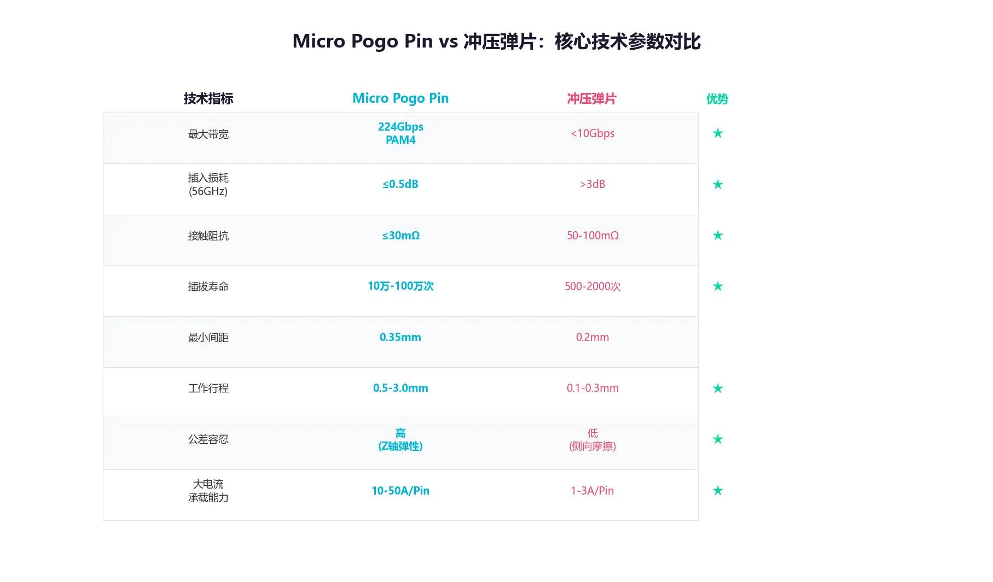993x582 pixels.
Task: Click the star icon in the 最大带宽 row
Action: tap(718, 133)
